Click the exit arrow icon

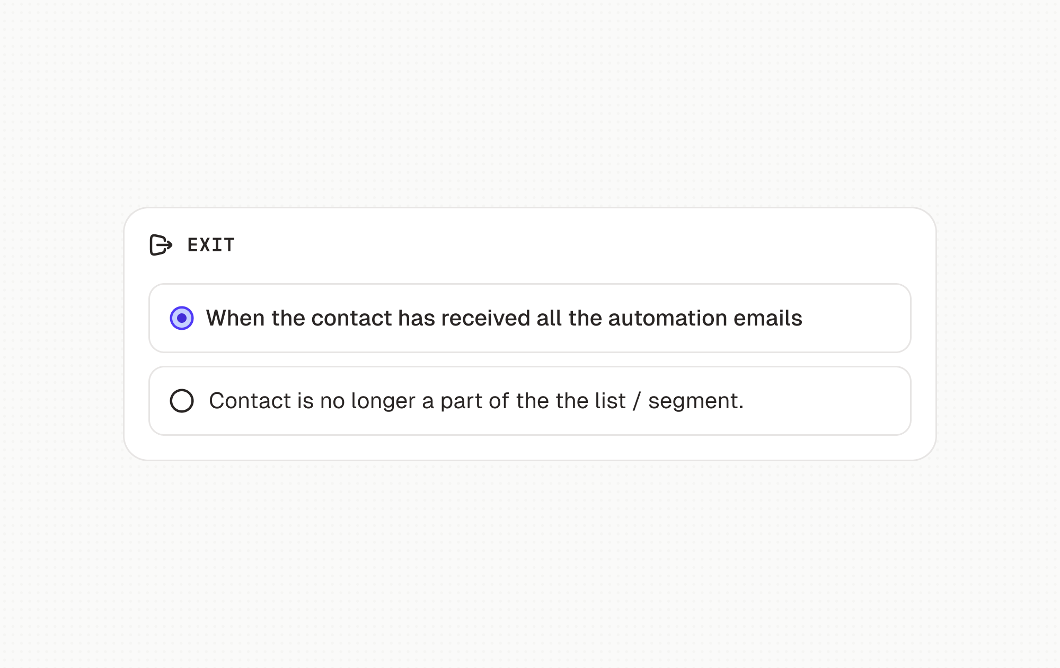[x=161, y=245]
